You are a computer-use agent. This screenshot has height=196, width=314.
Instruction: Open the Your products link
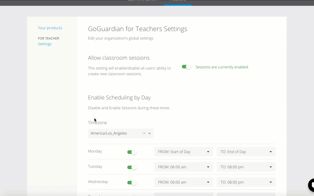pyautogui.click(x=50, y=28)
